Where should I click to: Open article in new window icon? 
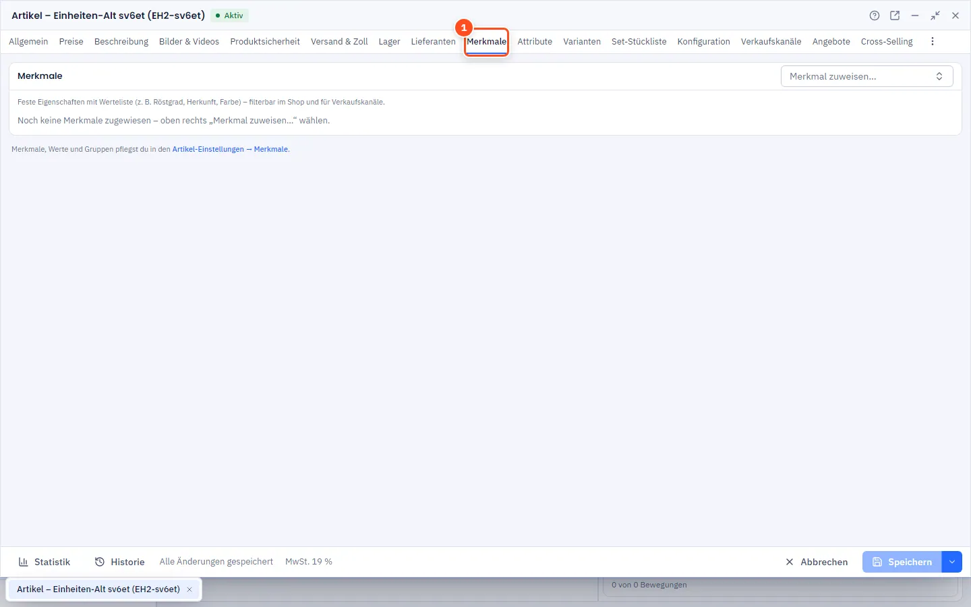click(895, 16)
